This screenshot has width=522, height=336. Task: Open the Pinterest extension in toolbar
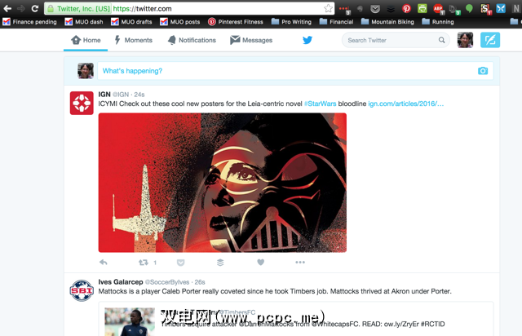tap(406, 8)
